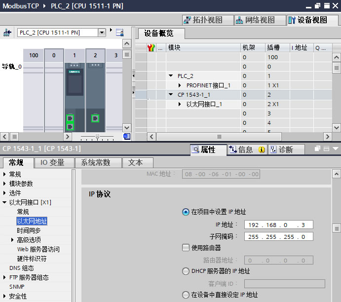Screen dimensions: 341x302
Task: Click the 插槽 column header
Action: [277, 47]
